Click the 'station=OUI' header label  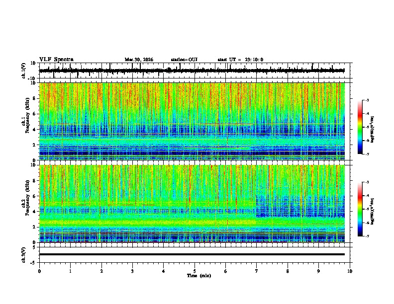tap(184, 60)
